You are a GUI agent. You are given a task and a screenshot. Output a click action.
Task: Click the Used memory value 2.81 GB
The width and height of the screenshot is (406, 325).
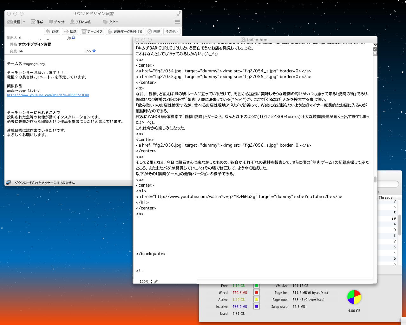(239, 314)
